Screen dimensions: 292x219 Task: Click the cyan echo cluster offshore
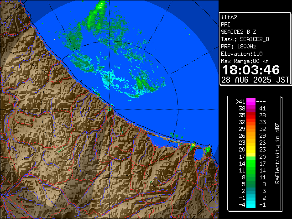[108, 79]
